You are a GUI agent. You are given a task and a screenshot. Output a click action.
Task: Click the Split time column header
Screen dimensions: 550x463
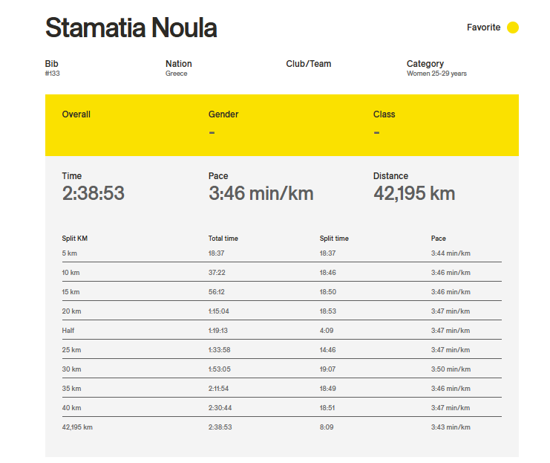334,238
